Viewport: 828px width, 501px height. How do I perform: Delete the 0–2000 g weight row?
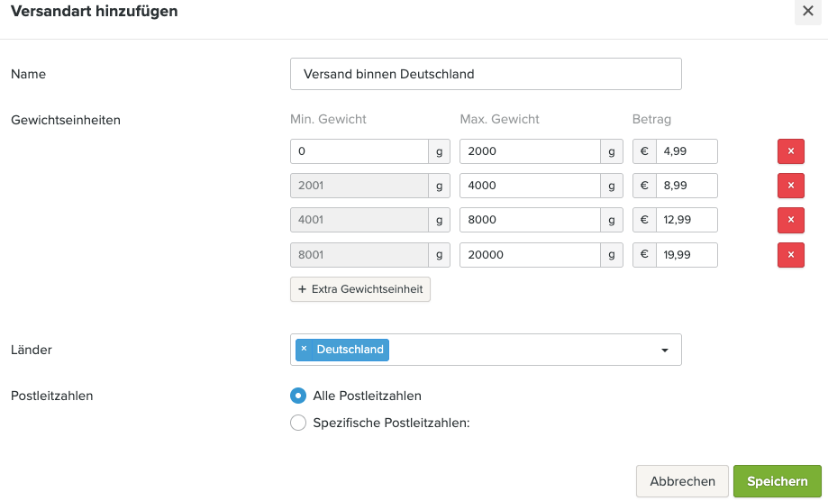(x=790, y=151)
